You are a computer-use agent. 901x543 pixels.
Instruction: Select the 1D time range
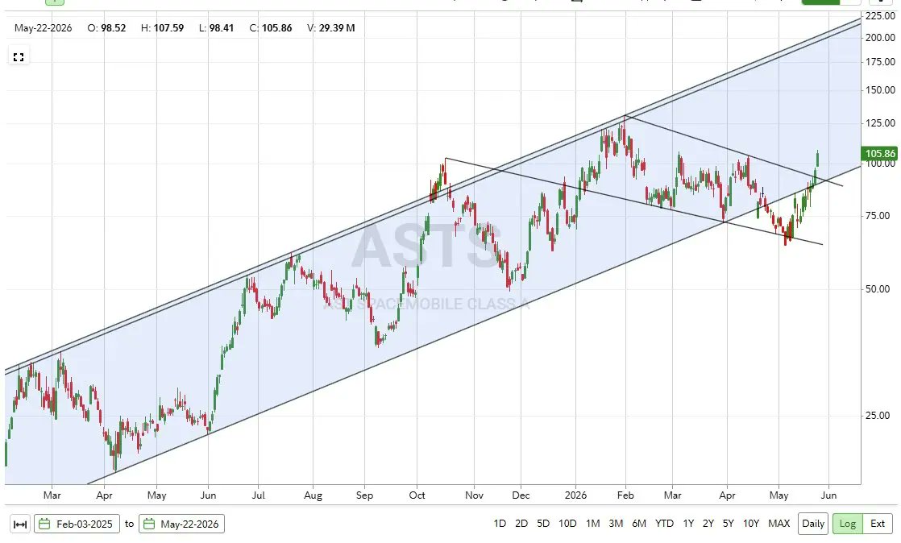click(500, 524)
